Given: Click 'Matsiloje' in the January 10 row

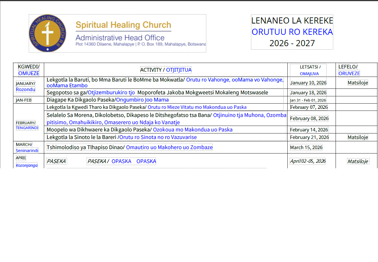Looking at the screenshot, I should (358, 83).
